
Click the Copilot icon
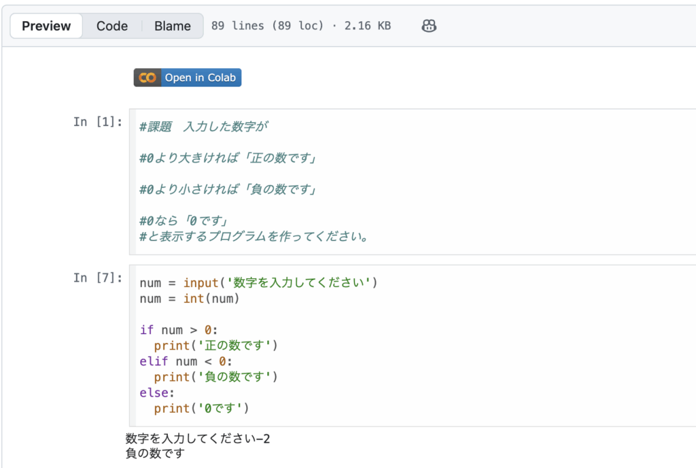coord(428,26)
